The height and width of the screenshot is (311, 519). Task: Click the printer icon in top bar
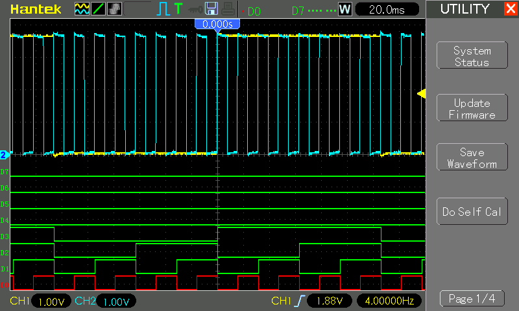pyautogui.click(x=226, y=9)
